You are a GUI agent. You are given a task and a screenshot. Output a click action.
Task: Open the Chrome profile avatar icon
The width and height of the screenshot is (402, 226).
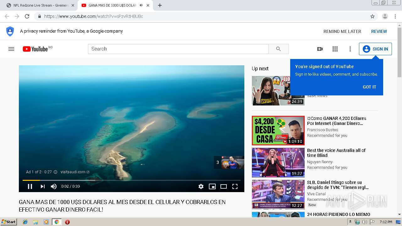pos(385,16)
